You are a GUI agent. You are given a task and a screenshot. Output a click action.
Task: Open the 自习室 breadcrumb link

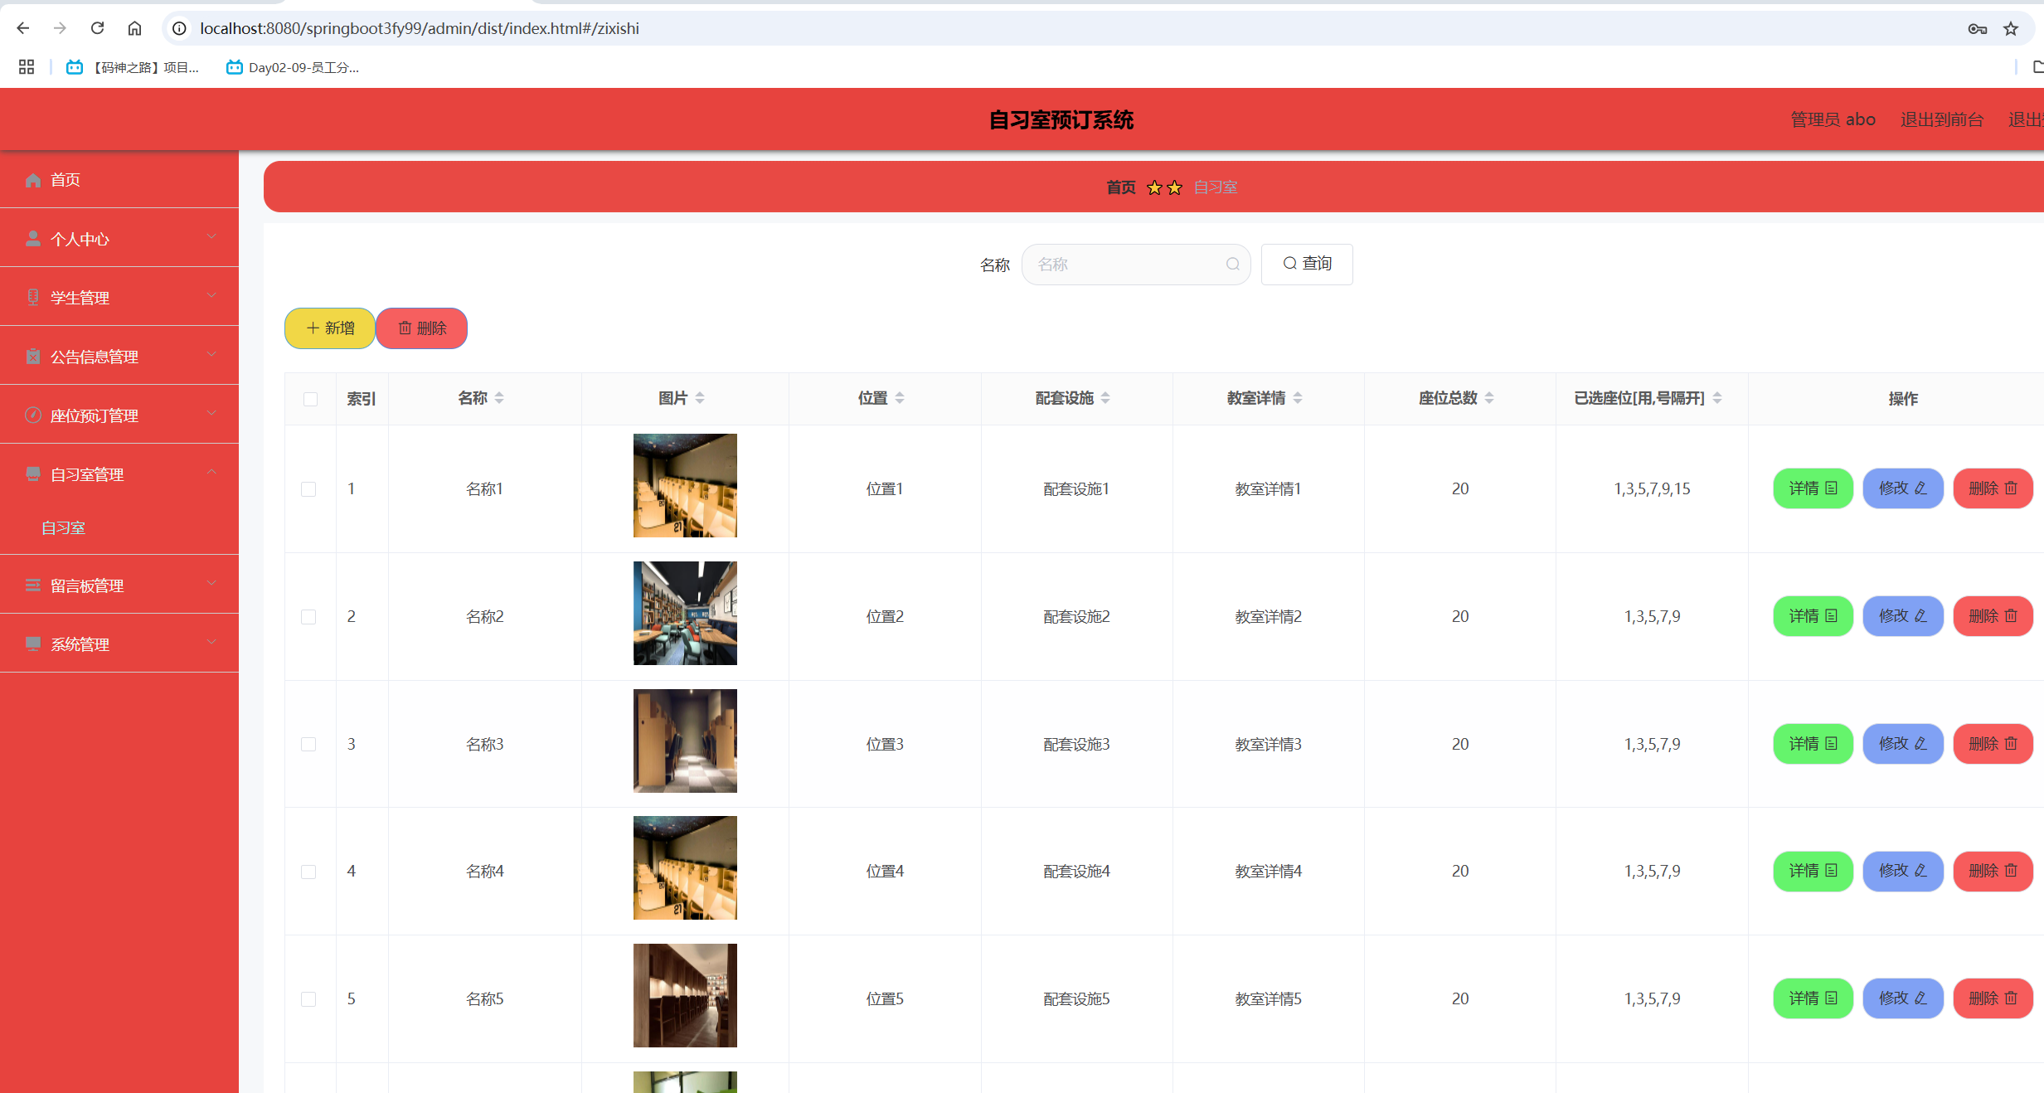1215,187
